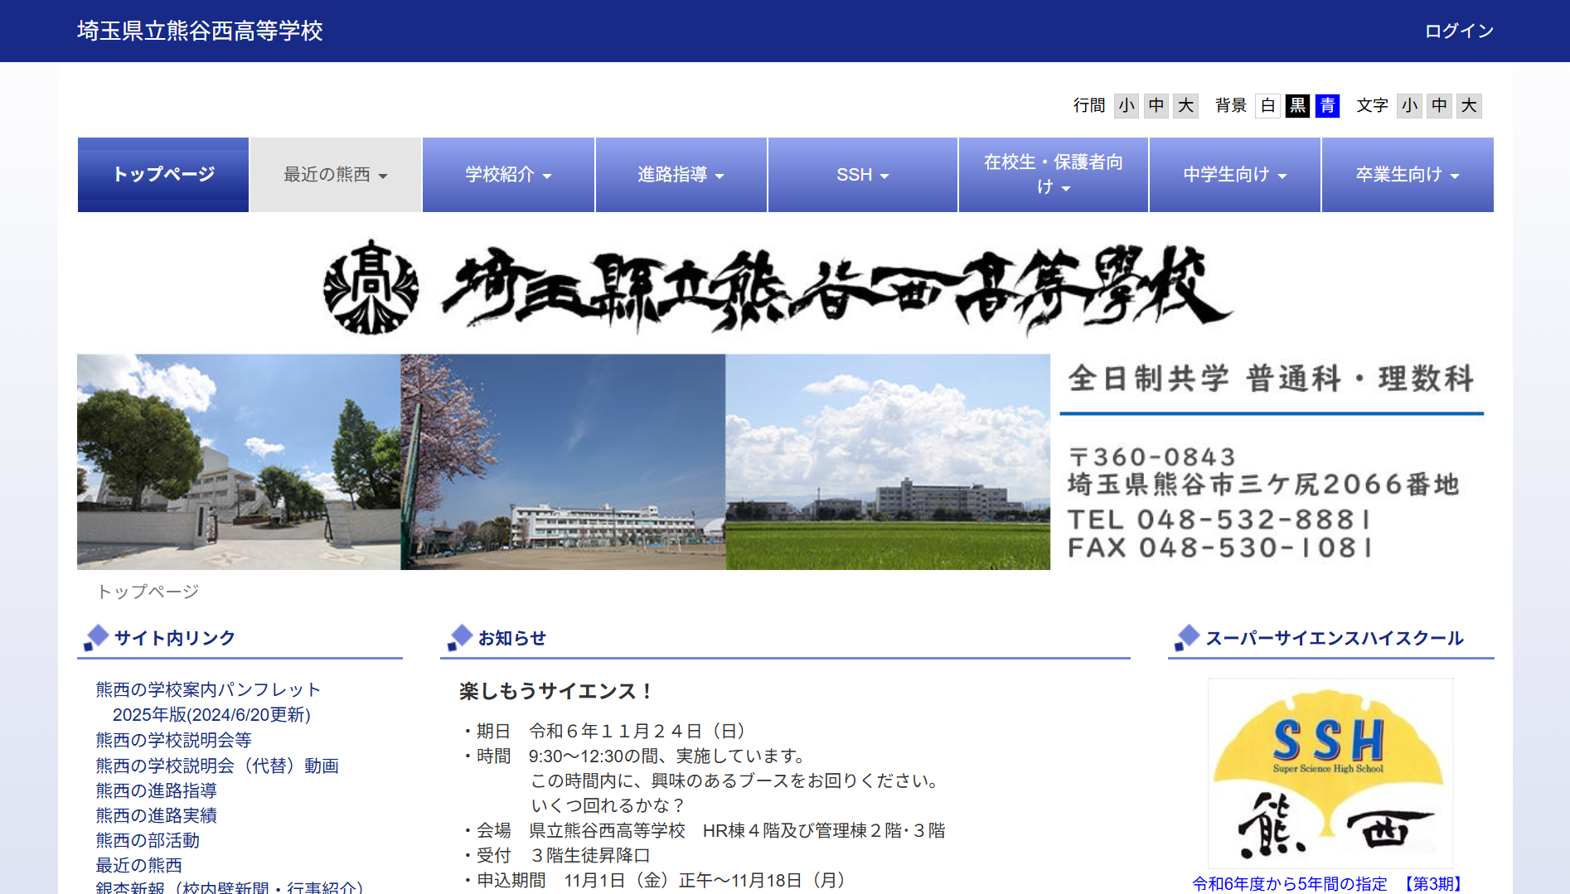
Task: Click the rice field school building photo
Action: pyautogui.click(x=888, y=461)
